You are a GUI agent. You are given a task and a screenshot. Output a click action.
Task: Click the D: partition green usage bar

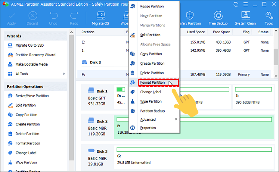[121, 89]
